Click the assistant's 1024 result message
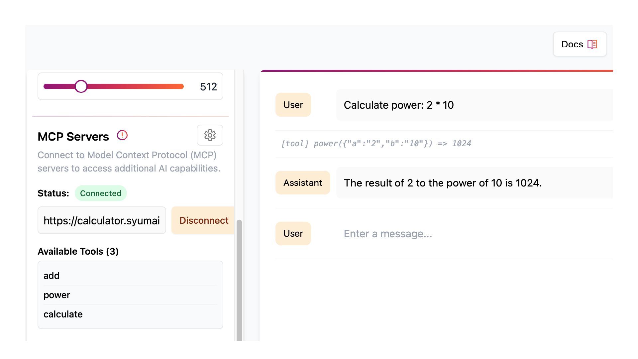The height and width of the screenshot is (359, 638). [x=442, y=183]
